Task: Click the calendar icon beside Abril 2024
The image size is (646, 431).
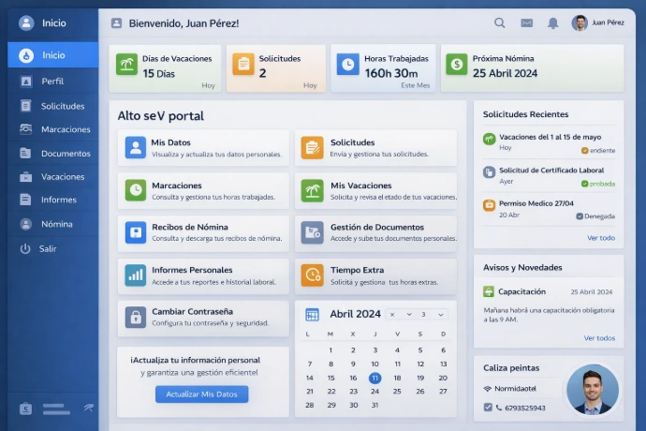Action: click(x=312, y=315)
